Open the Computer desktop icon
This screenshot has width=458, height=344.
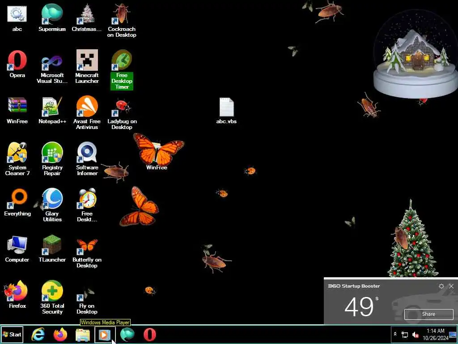[x=17, y=249]
